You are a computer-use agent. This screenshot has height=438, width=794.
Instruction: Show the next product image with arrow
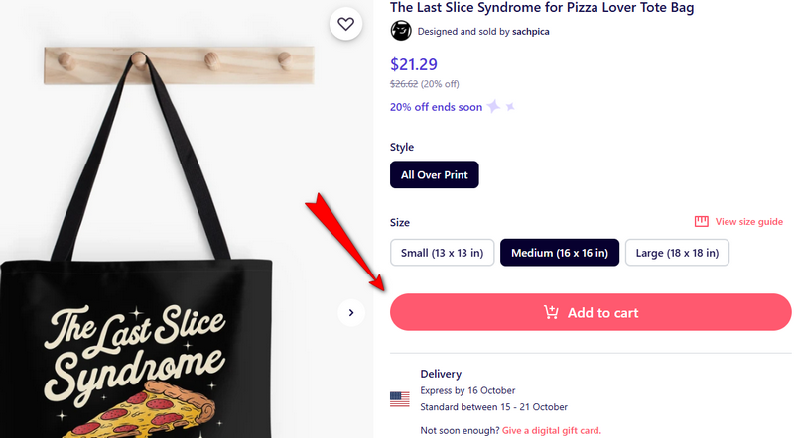[x=350, y=313]
